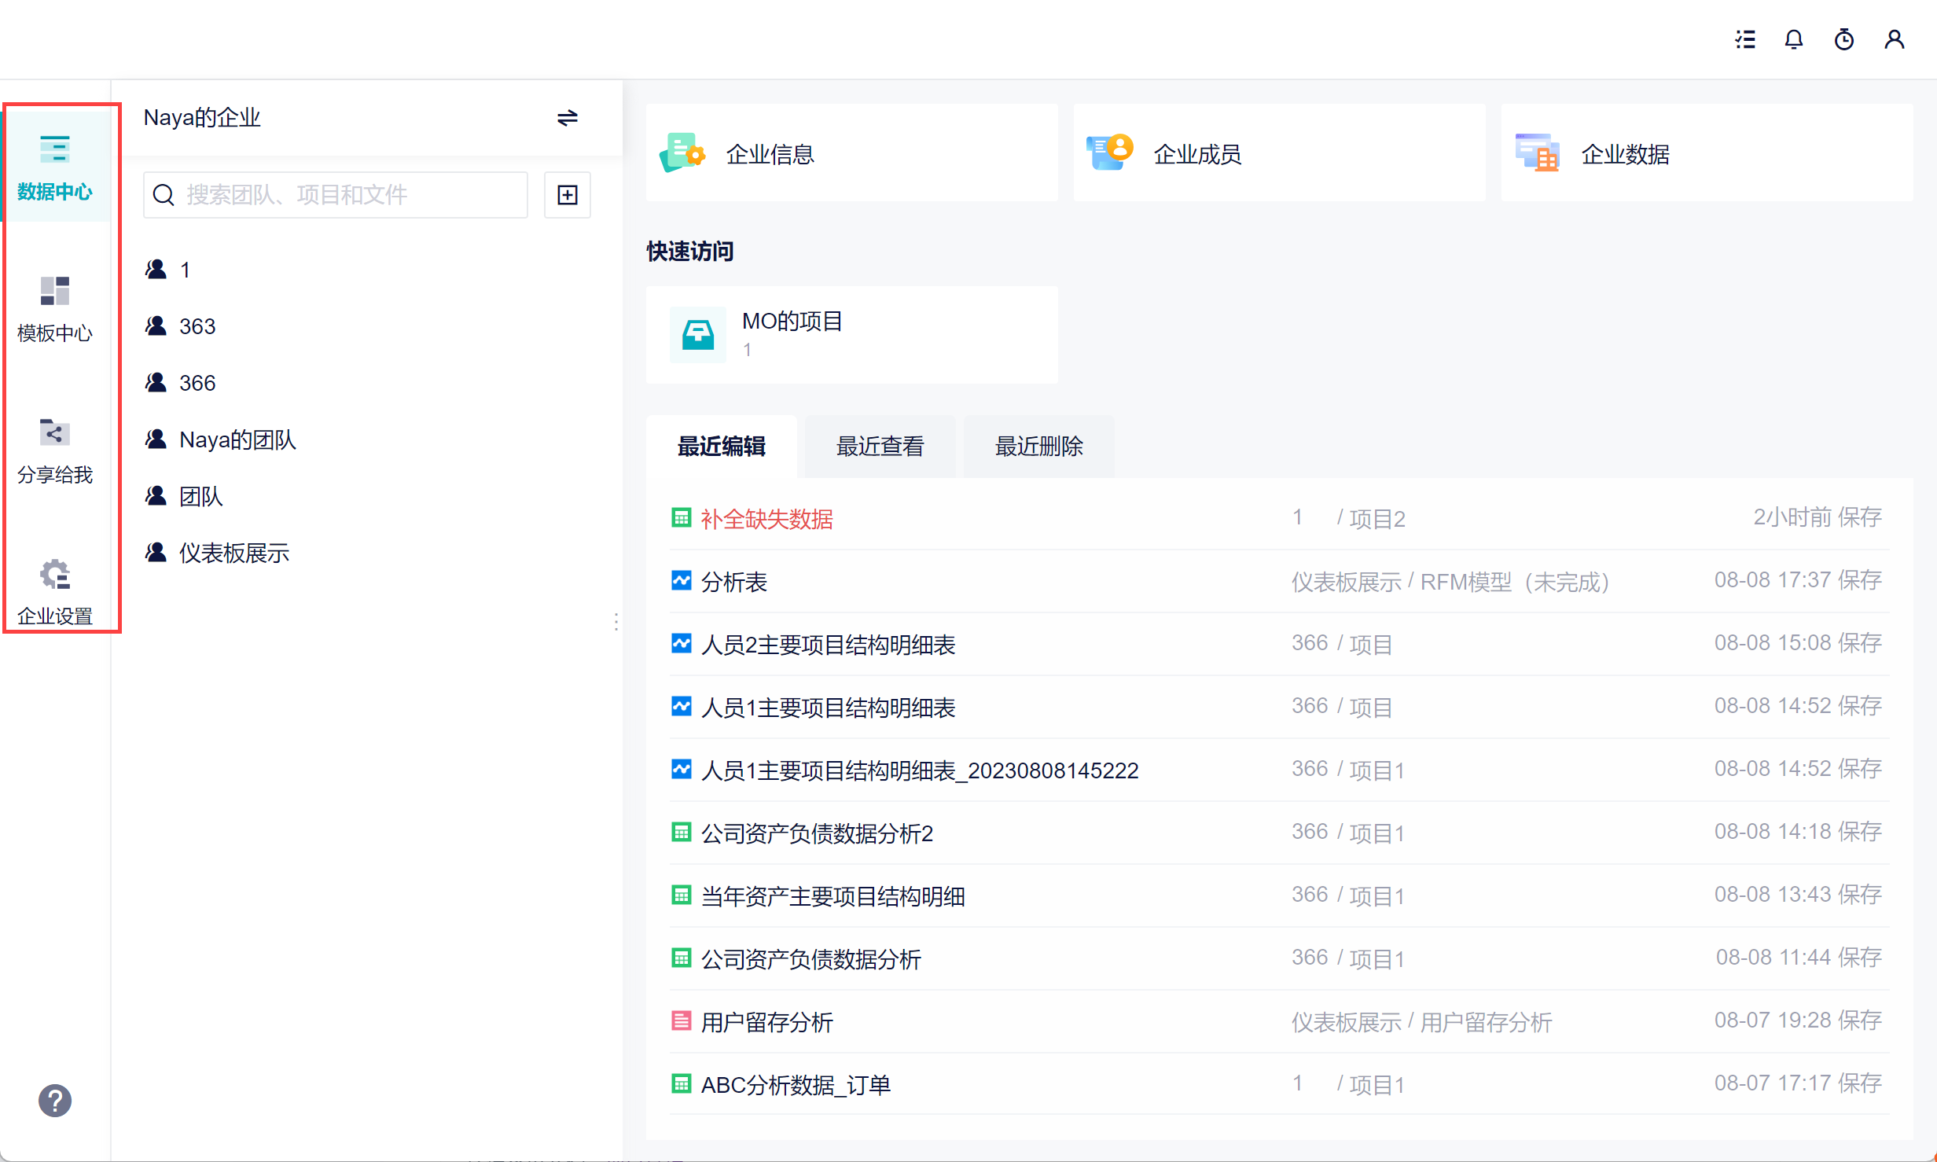This screenshot has width=1937, height=1162.
Task: Expand the team named 366
Action: pyautogui.click(x=197, y=383)
